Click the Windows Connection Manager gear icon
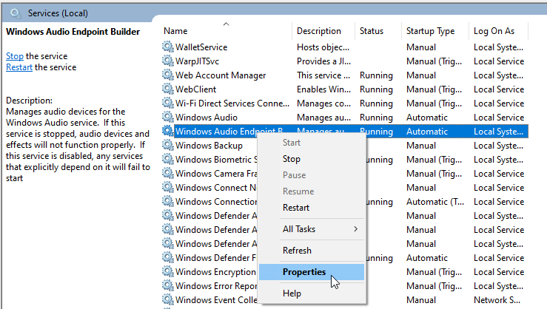 click(x=168, y=201)
